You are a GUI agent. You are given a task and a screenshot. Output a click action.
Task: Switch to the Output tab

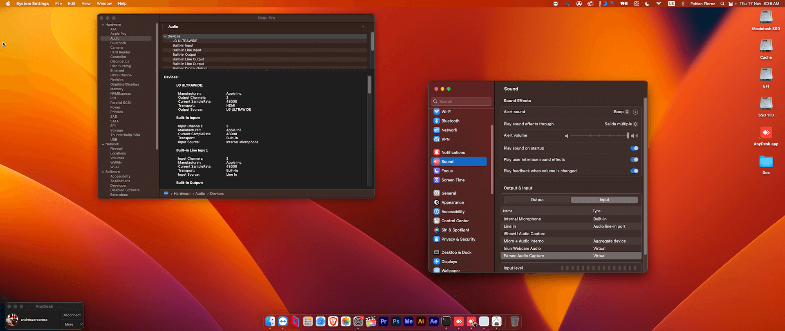537,200
